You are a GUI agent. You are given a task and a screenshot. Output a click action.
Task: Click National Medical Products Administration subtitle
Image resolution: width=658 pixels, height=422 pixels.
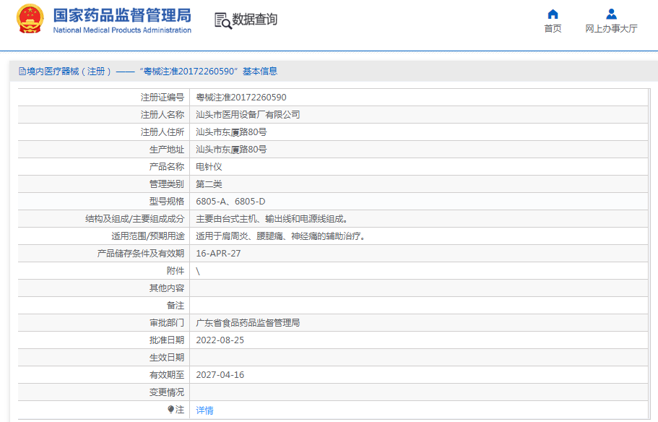coord(122,30)
